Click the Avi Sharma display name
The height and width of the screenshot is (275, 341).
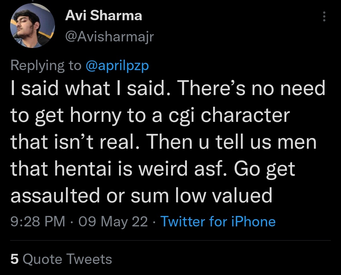click(104, 16)
